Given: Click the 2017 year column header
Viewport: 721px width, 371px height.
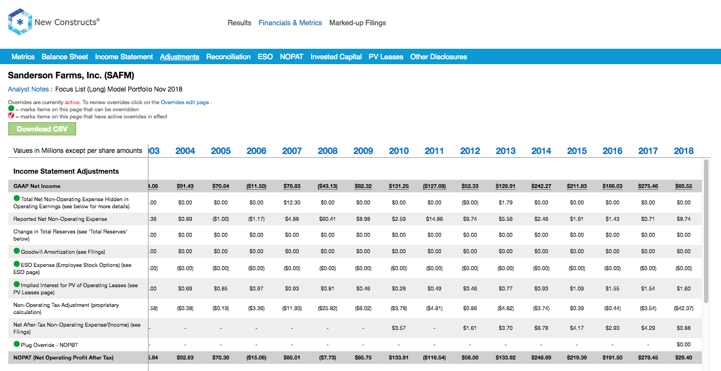Looking at the screenshot, I should pyautogui.click(x=648, y=151).
